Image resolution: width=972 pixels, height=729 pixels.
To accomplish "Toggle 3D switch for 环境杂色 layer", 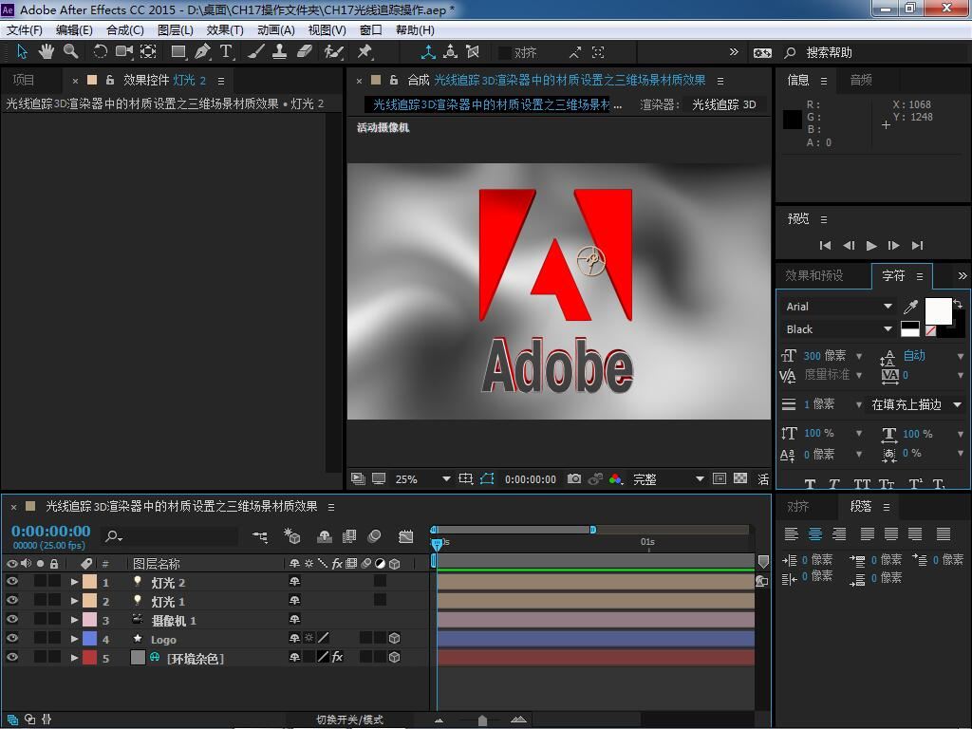I will (394, 657).
